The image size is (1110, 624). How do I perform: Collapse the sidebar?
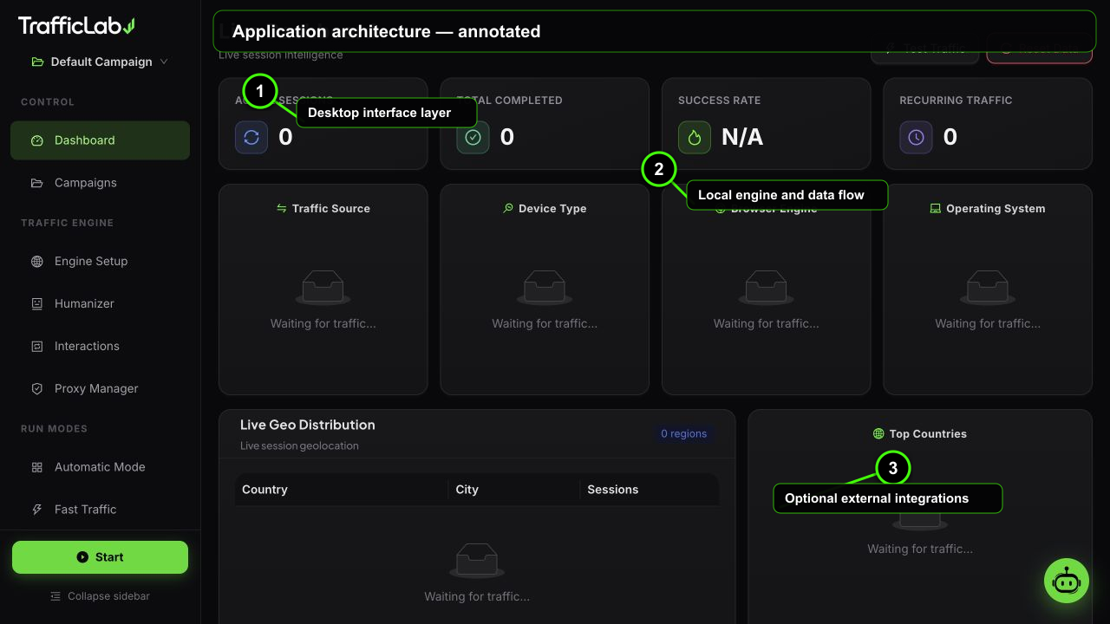(100, 596)
